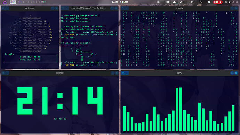This screenshot has width=240, height=135.
Task: Click 'Processing package changes...' line
Action: pos(82,16)
